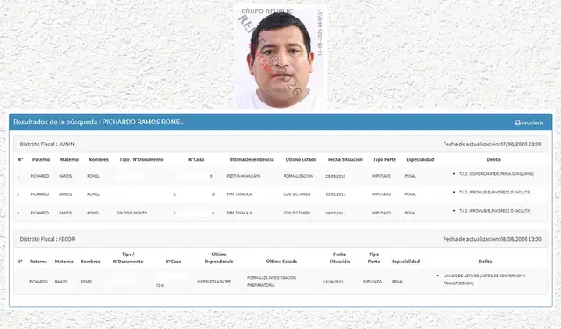
Task: Click 'Última Dependencia' header in FECOR table
Action: pyautogui.click(x=219, y=258)
